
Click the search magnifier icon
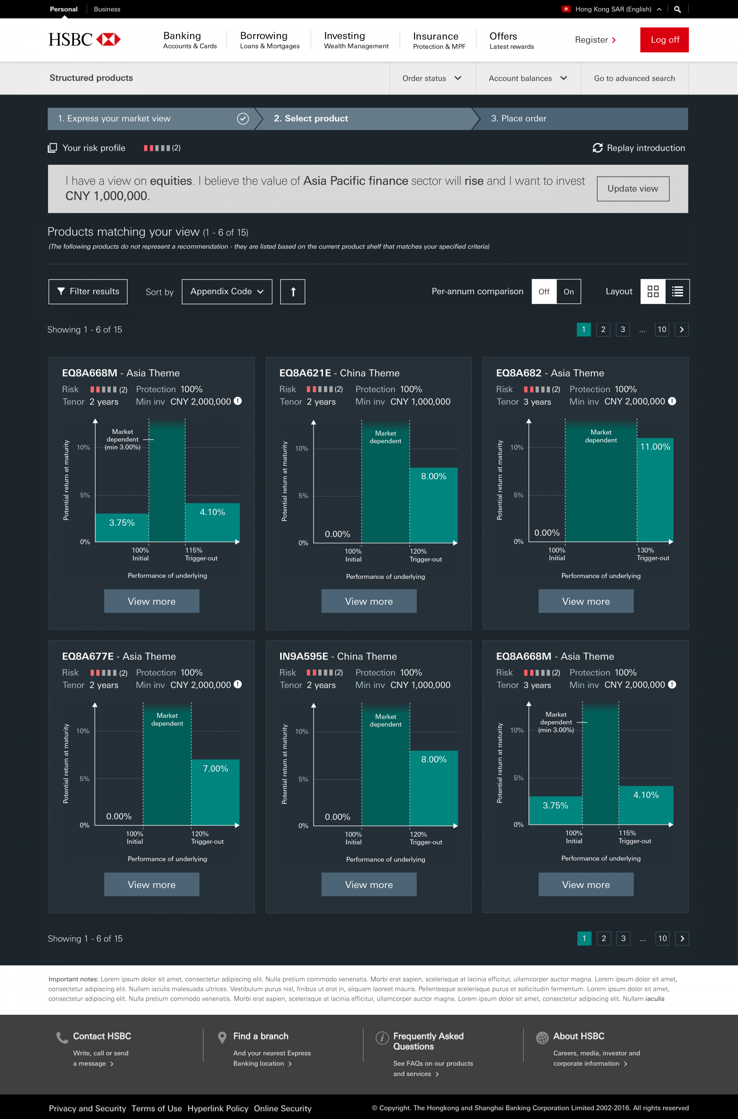(x=677, y=9)
